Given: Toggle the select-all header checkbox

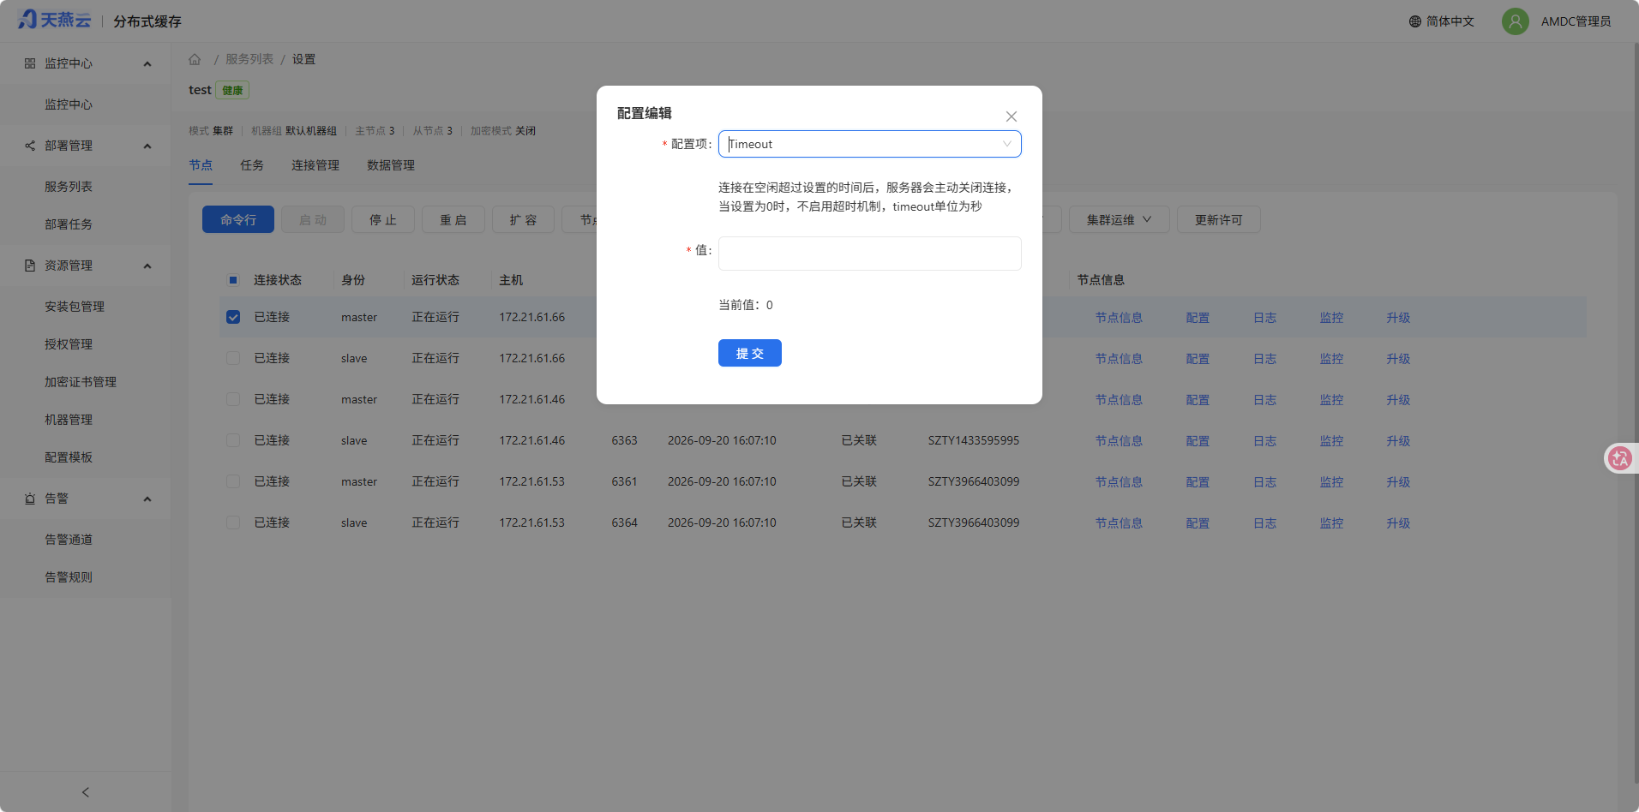Looking at the screenshot, I should tap(233, 280).
